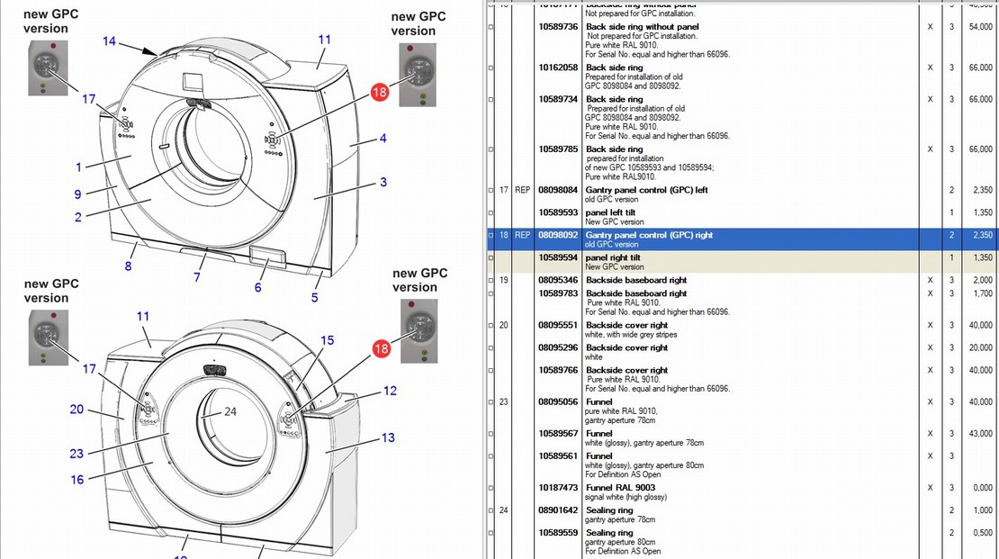Tick the checkbox for part 08098084

(x=490, y=190)
